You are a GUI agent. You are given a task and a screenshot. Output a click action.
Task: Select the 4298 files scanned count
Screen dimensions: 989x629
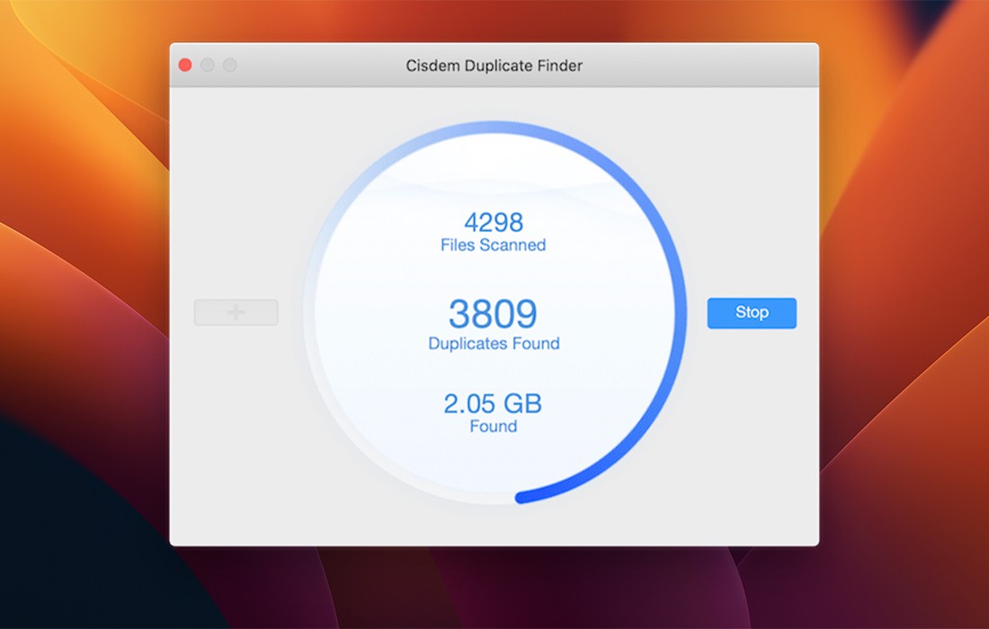(494, 221)
